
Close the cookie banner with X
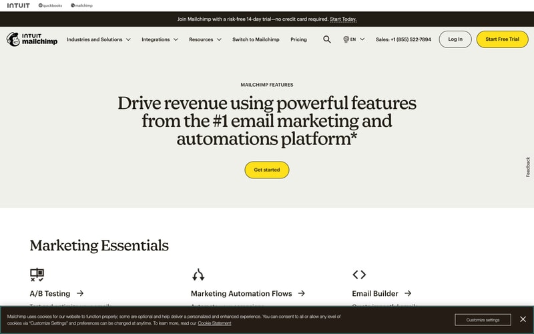[x=523, y=319]
